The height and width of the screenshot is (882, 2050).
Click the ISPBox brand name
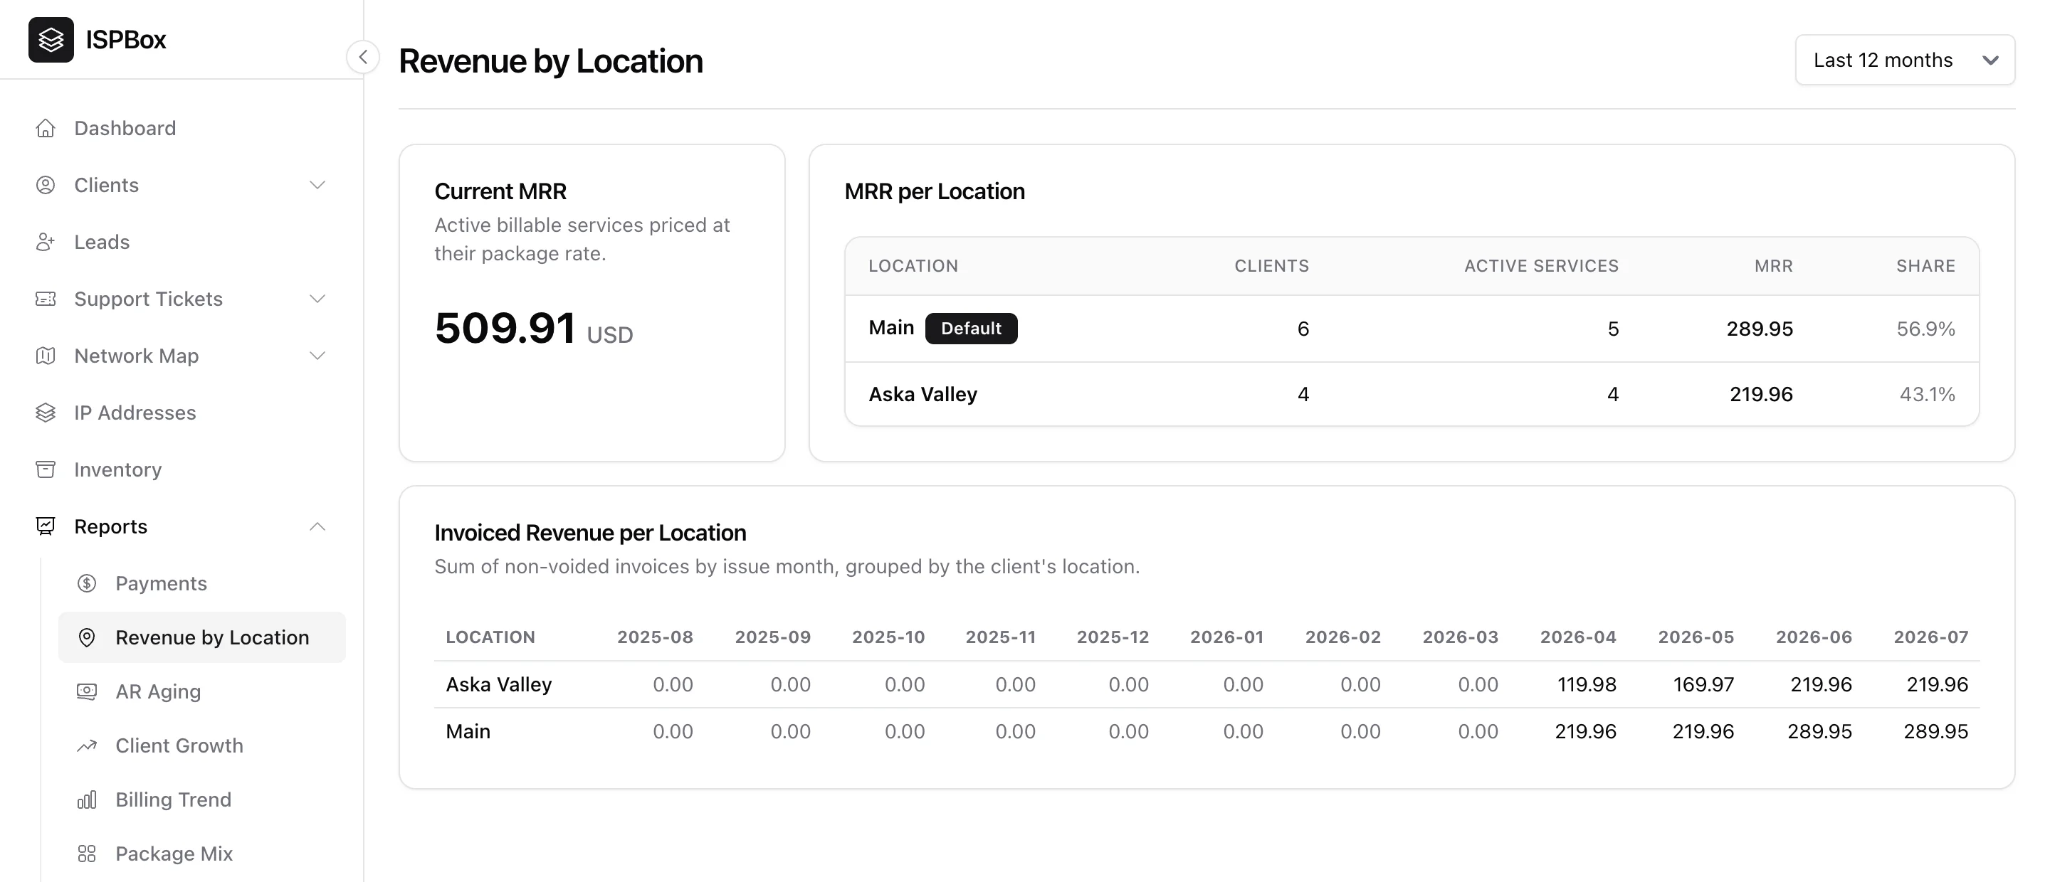click(126, 39)
